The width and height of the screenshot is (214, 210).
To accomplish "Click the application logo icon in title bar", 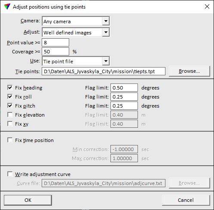I will pos(7,6).
